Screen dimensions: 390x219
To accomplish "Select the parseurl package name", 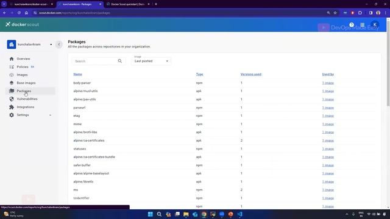I will tap(79, 108).
